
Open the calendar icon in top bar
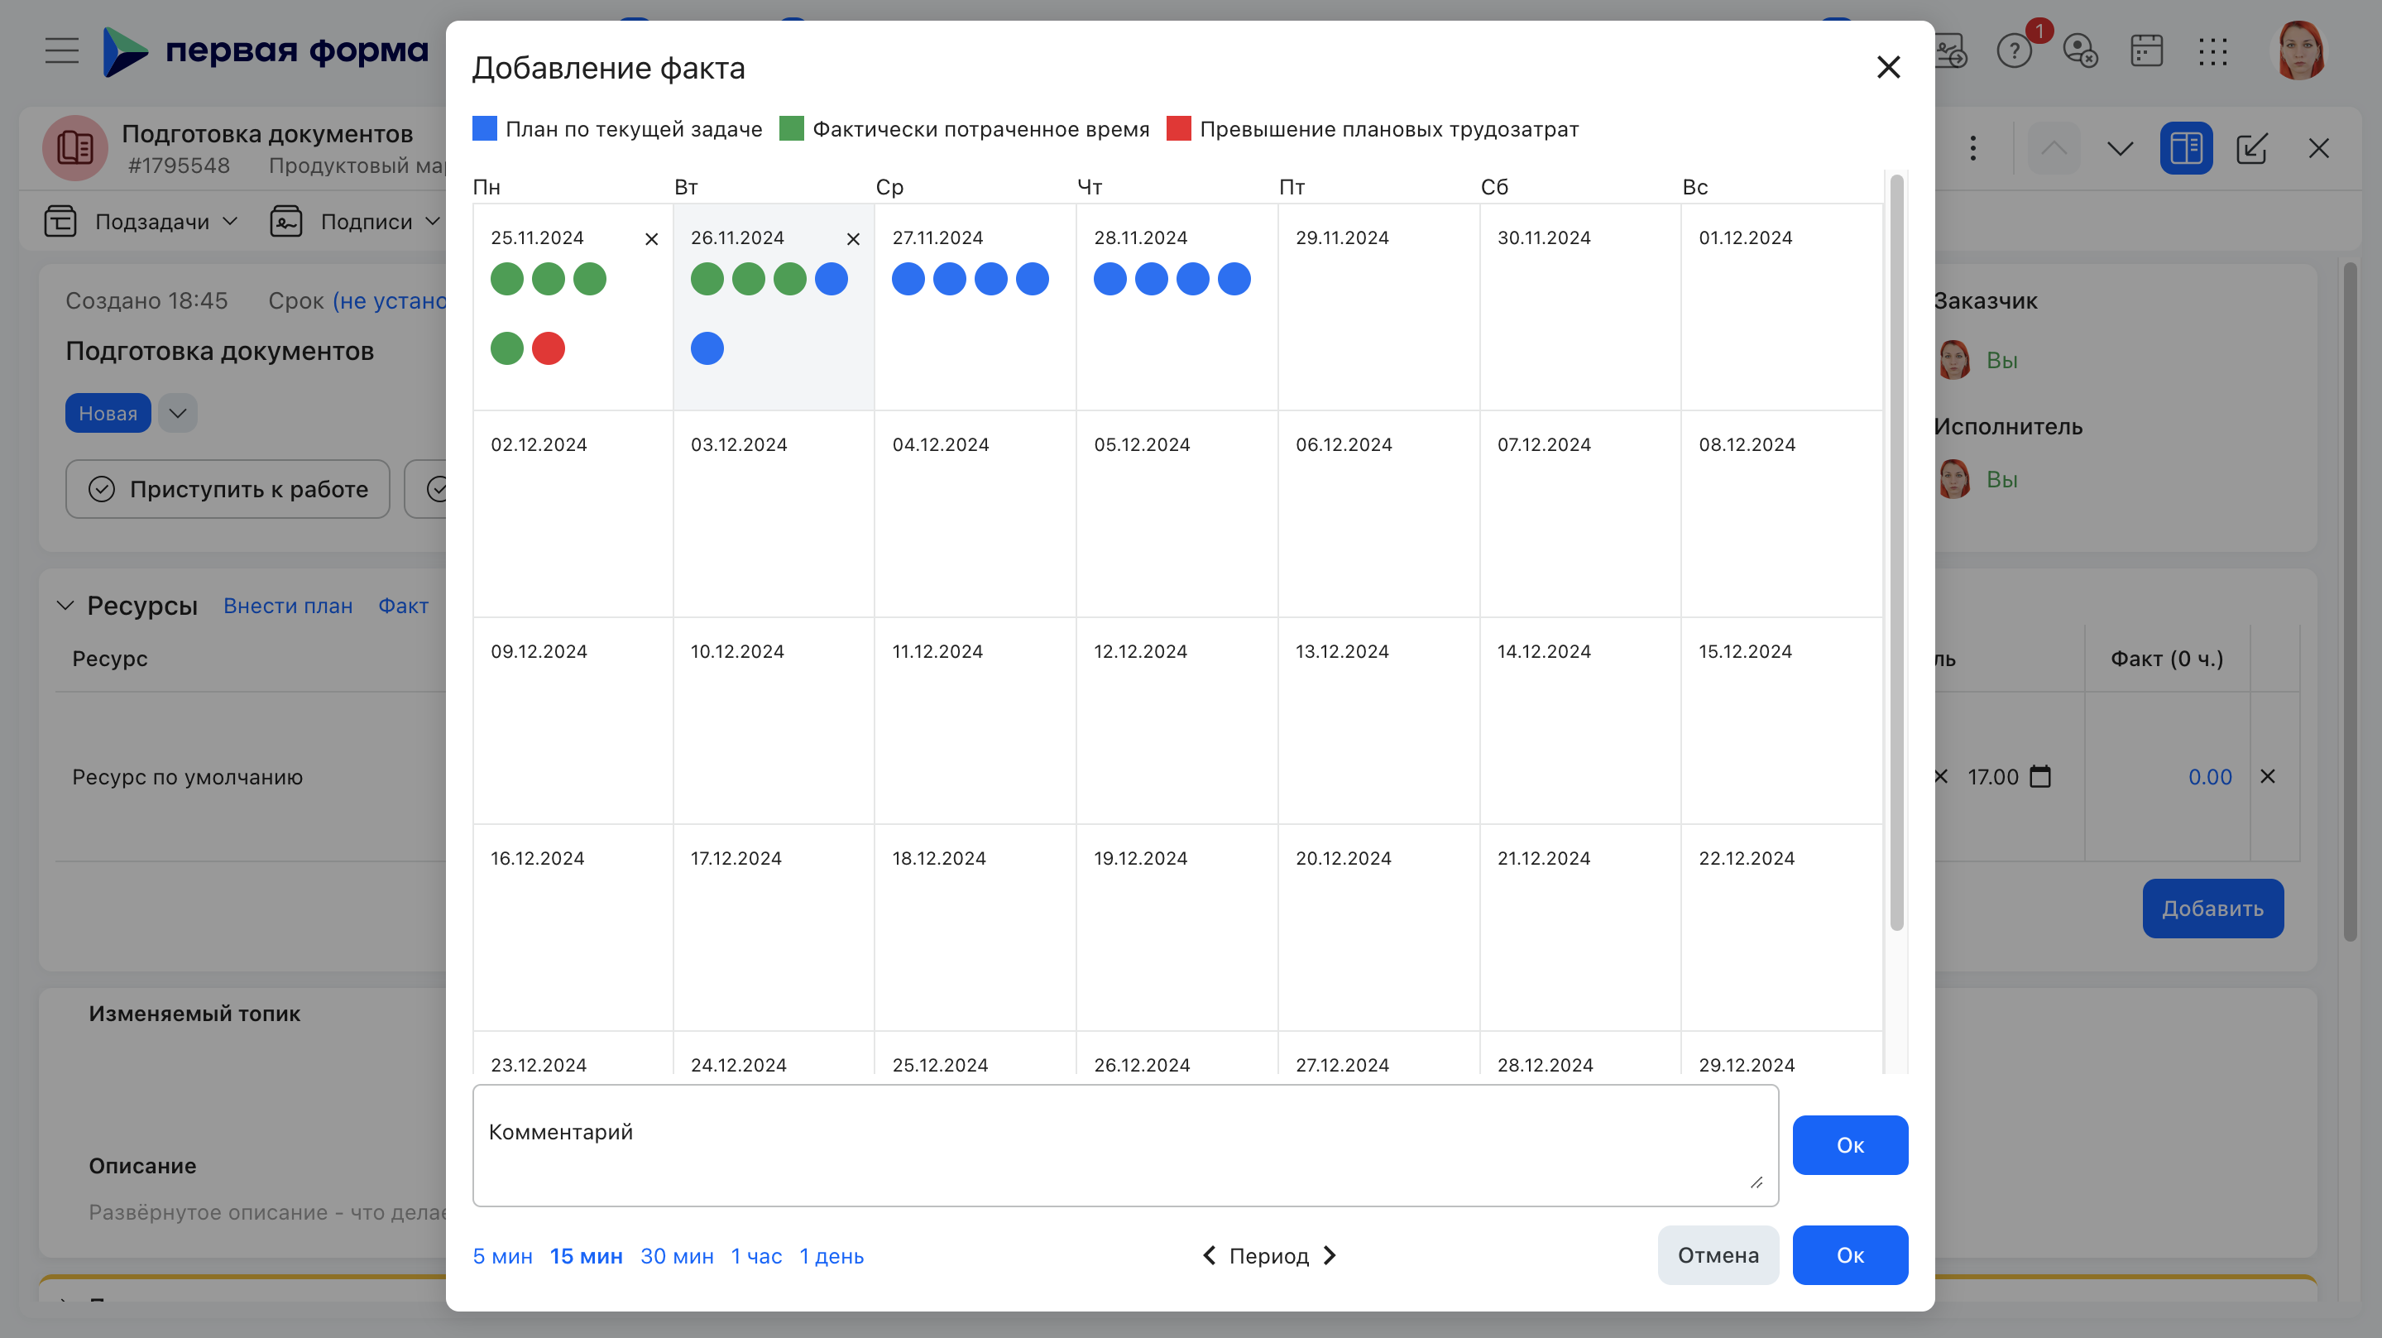[x=2146, y=50]
